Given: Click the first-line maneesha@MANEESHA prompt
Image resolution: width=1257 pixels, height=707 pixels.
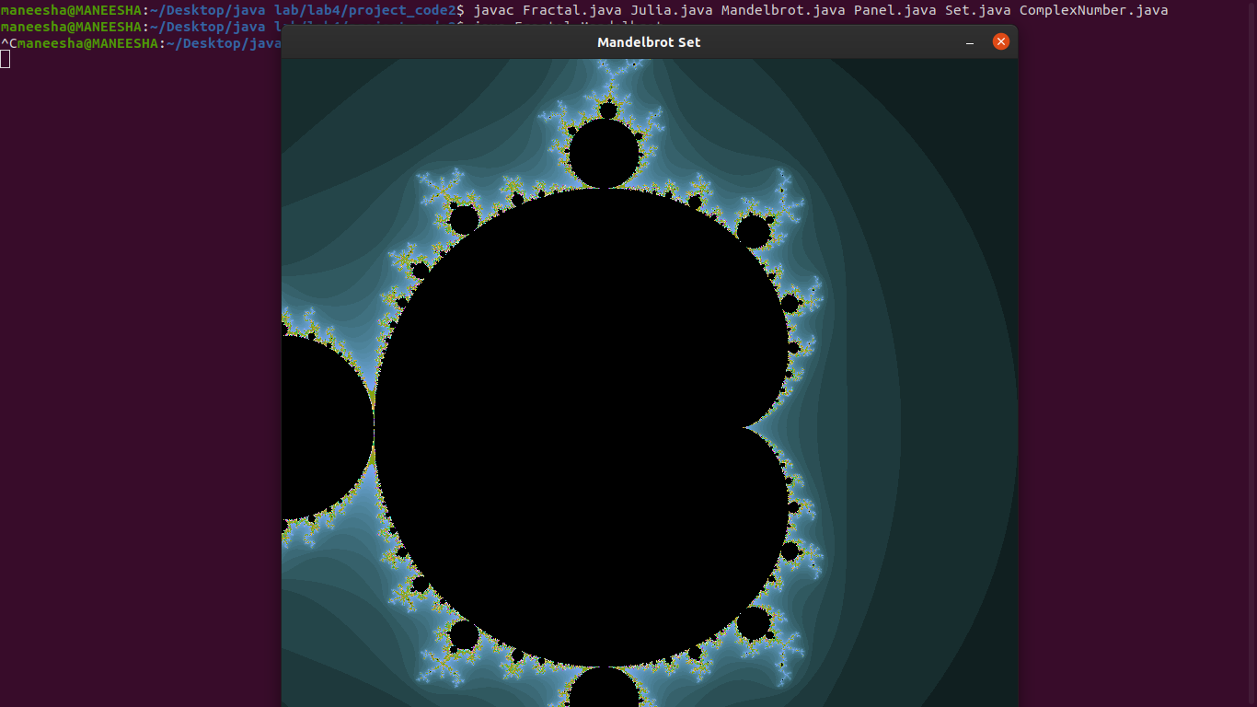Looking at the screenshot, I should coord(70,10).
